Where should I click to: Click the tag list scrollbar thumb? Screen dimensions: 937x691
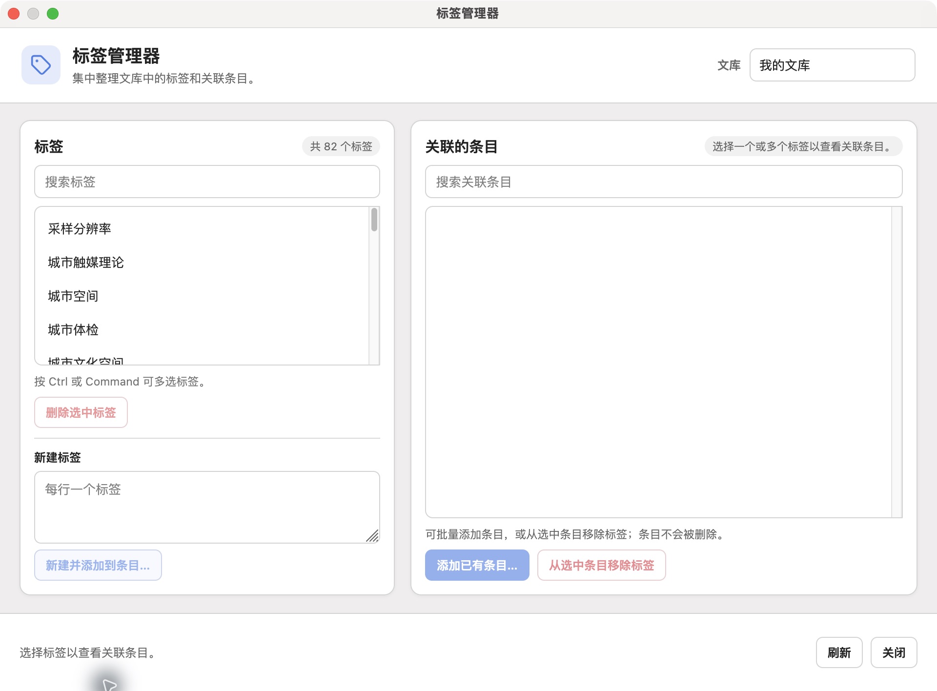point(374,220)
